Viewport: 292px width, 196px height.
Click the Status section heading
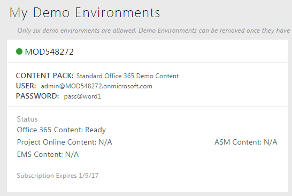coord(27,119)
